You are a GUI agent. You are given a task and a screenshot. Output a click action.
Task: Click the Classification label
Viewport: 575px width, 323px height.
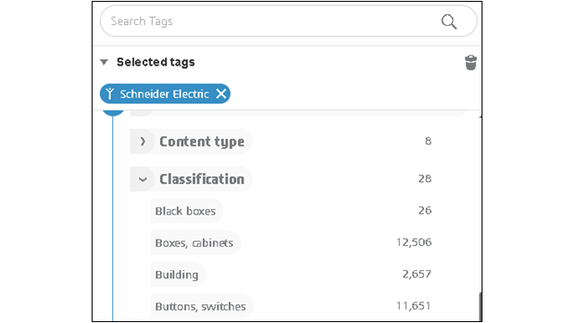[202, 179]
